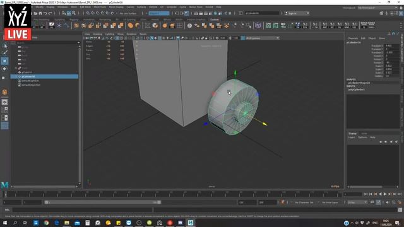Toggle the Channel Box sidebar button top-right
The width and height of the screenshot is (404, 227).
click(401, 13)
